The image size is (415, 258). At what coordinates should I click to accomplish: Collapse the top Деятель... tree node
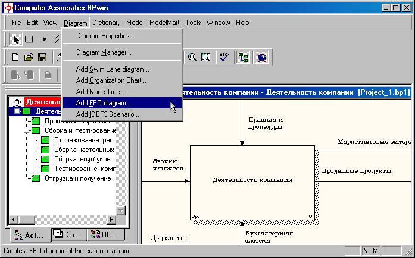[17, 111]
